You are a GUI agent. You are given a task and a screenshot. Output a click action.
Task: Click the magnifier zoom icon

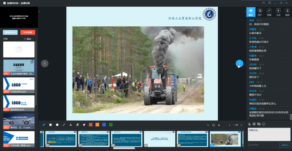coord(213,125)
